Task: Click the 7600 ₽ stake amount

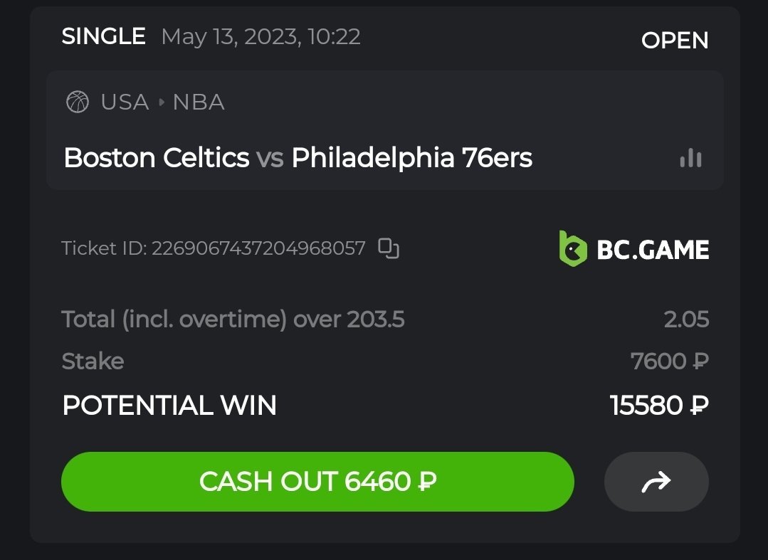Action: (669, 361)
